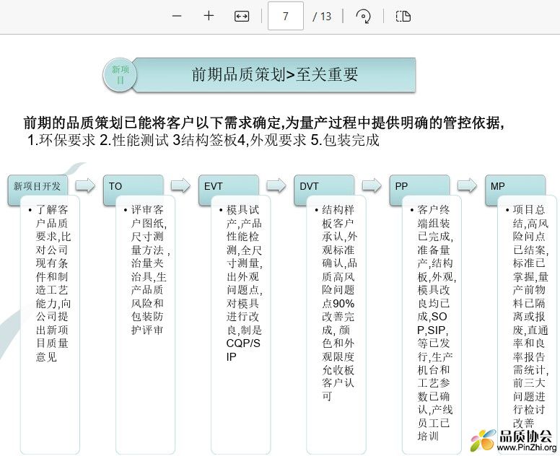The width and height of the screenshot is (560, 456).
Task: Click the EVT description starting 模具试产
Action: 245,283
